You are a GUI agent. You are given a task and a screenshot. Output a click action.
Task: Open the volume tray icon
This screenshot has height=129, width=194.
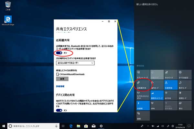coord(163,126)
